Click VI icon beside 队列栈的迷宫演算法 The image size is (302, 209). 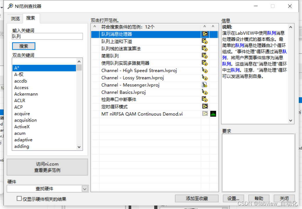pos(205,48)
